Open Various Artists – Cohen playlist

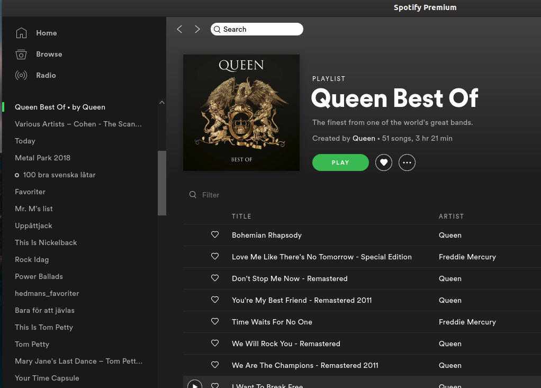(78, 124)
